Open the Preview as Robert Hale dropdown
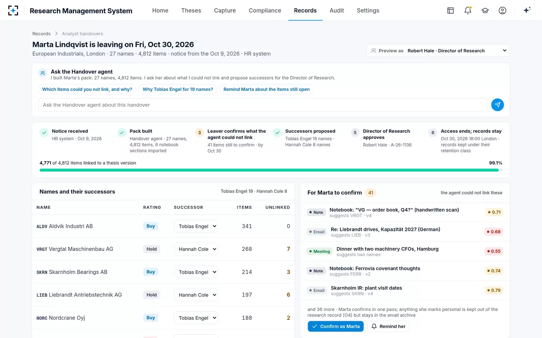The height and width of the screenshot is (338, 542). (x=438, y=51)
